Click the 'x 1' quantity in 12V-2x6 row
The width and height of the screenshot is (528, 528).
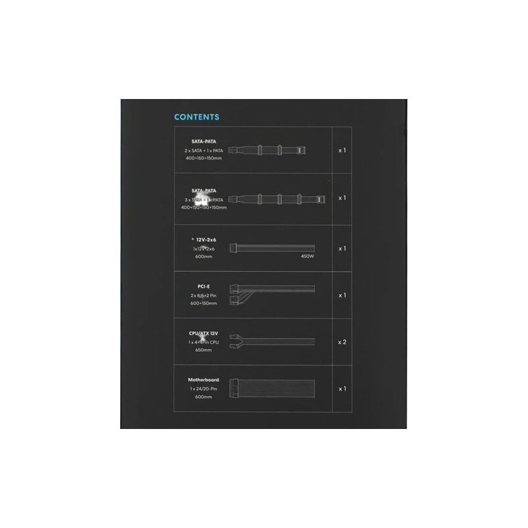[342, 249]
